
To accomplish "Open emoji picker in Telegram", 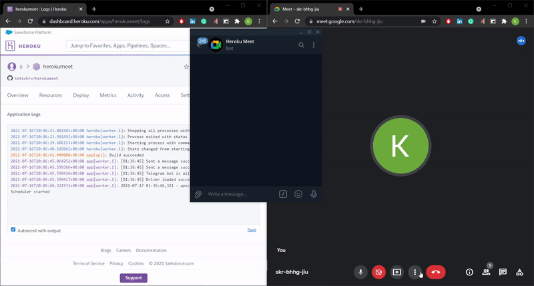I will click(x=298, y=194).
